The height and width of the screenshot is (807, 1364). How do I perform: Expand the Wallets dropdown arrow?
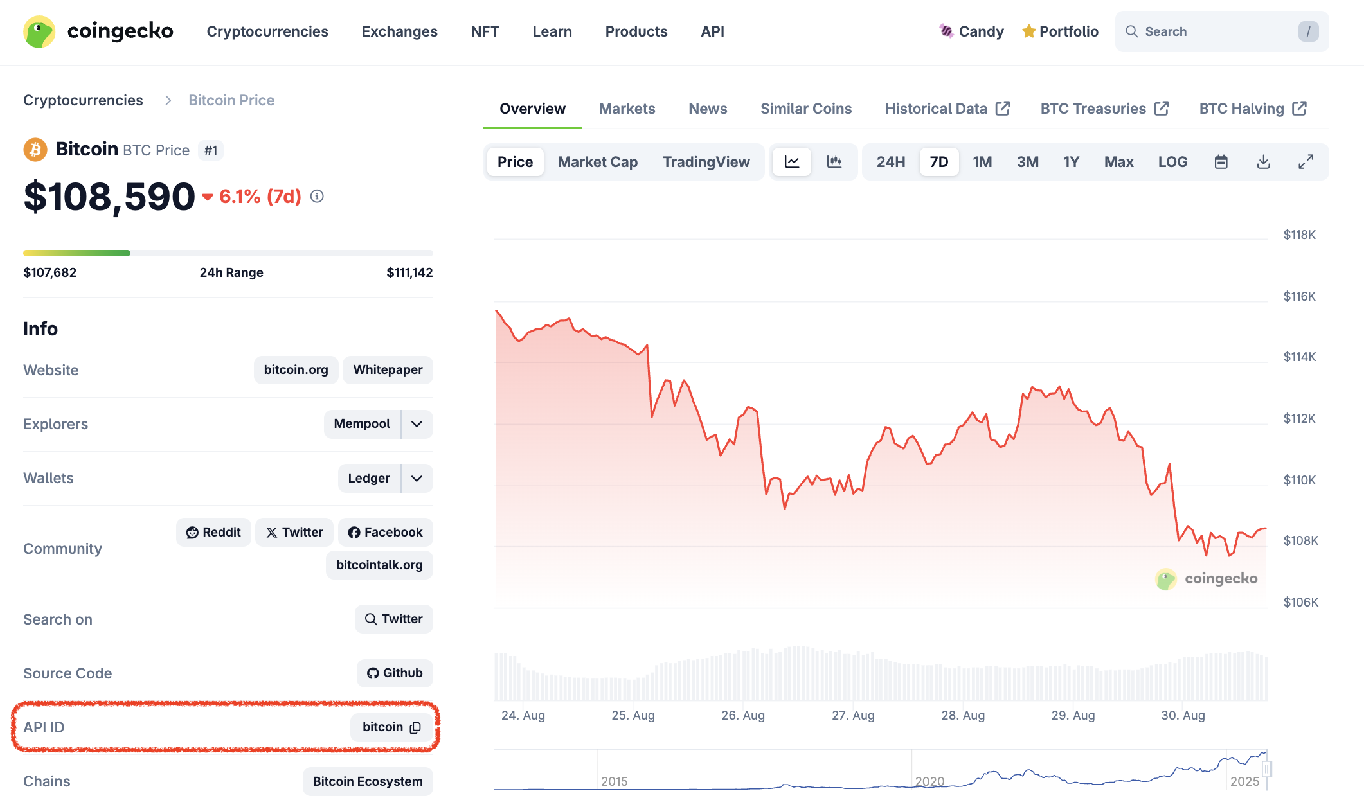click(x=417, y=478)
